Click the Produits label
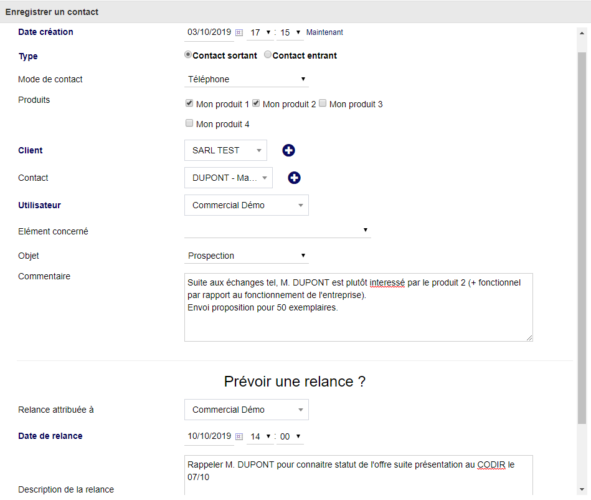 34,100
